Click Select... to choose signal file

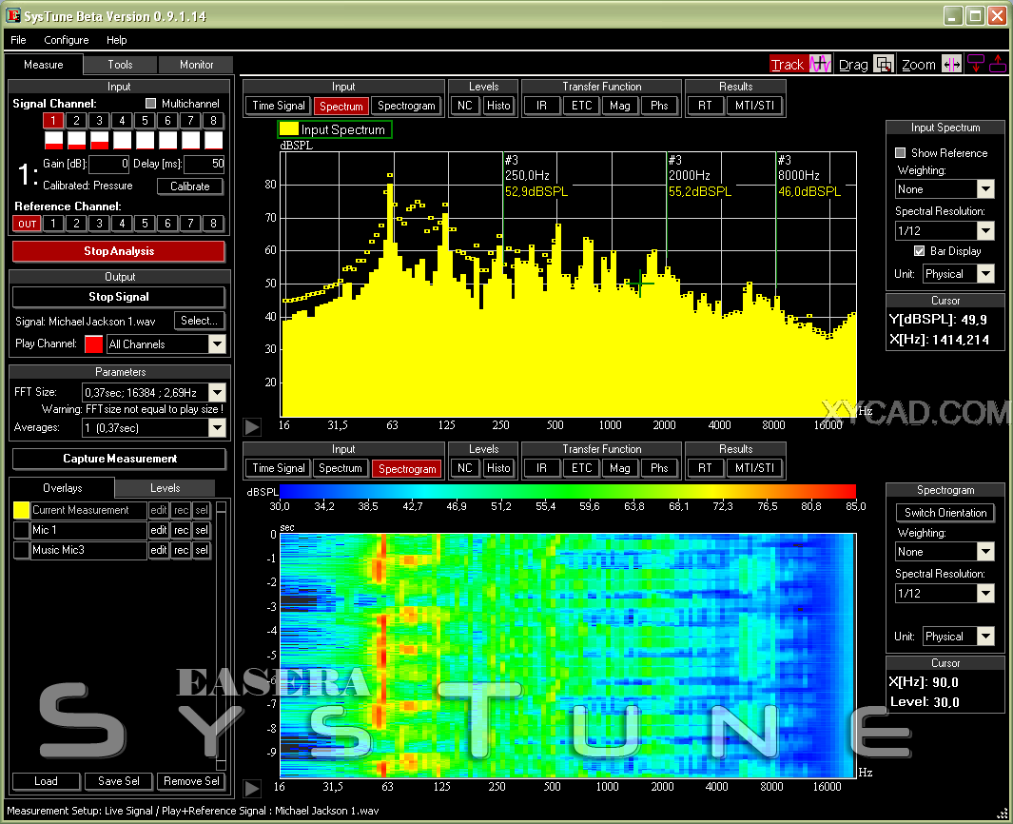point(199,321)
